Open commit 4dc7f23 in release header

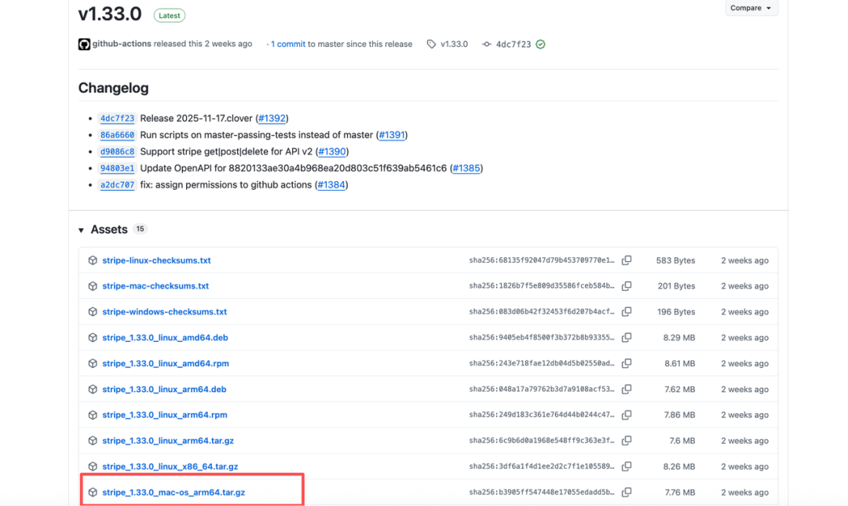tap(514, 45)
